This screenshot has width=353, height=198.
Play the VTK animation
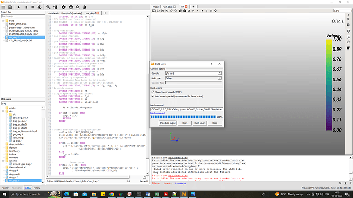pos(202,11)
